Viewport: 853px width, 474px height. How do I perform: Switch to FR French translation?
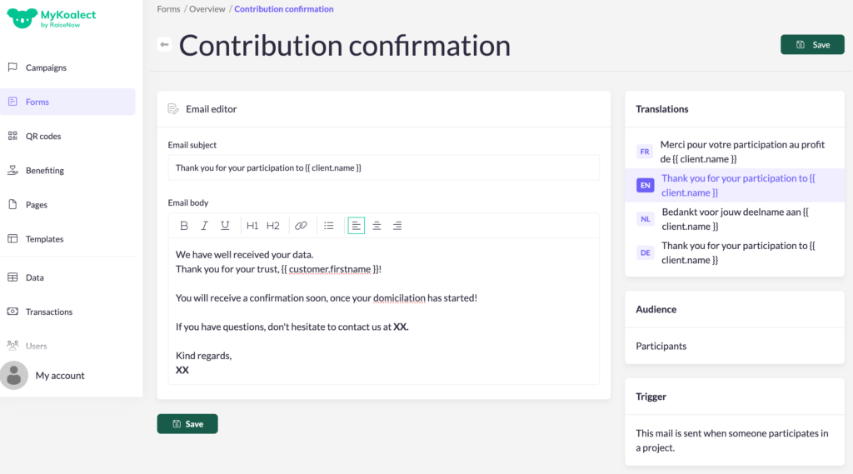(734, 152)
